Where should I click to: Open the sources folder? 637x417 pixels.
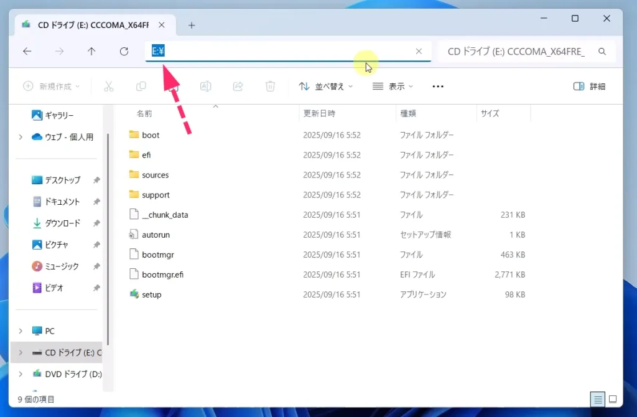click(155, 175)
